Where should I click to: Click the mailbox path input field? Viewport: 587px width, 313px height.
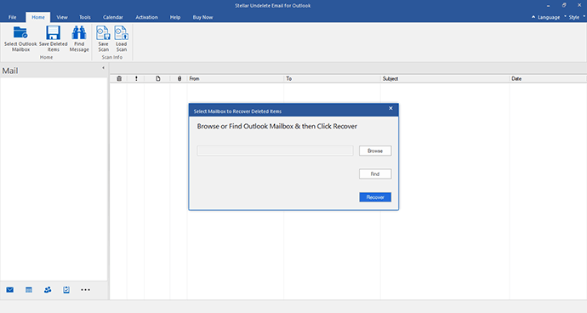(x=275, y=151)
